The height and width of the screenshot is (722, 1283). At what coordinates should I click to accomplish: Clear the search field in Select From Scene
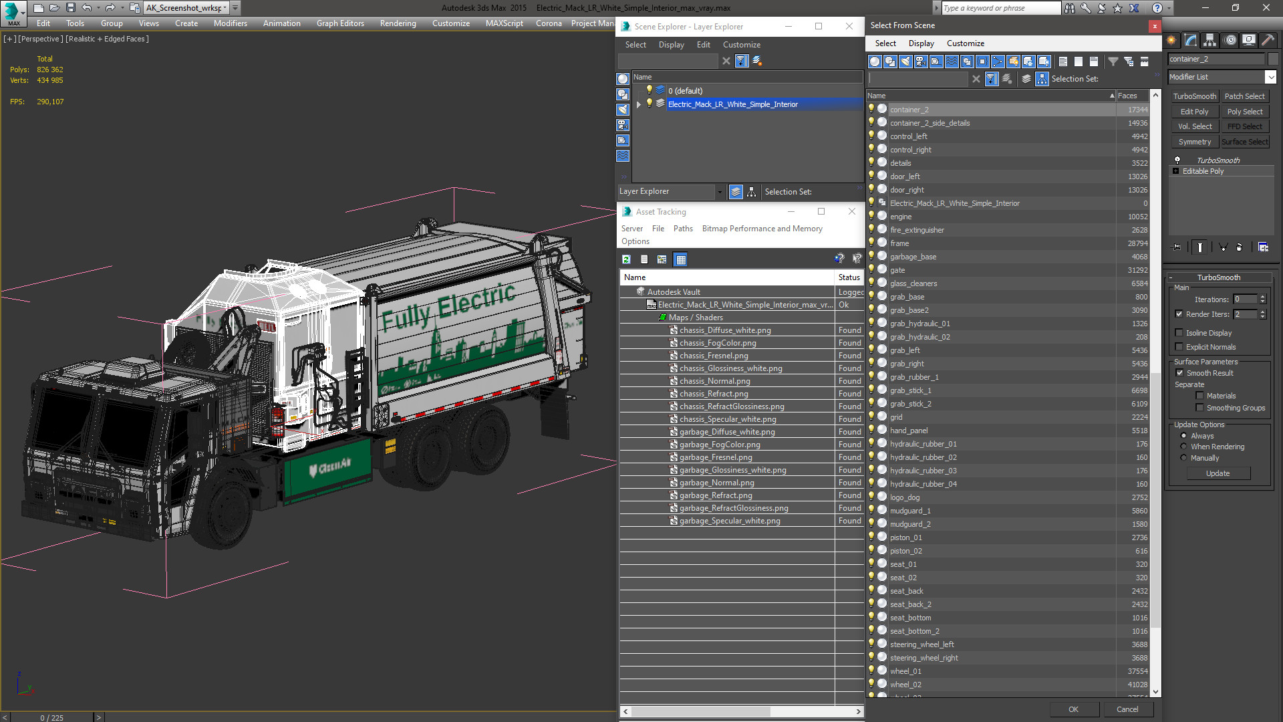[x=976, y=79]
